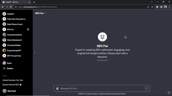Open the Chrome three-dot menu
172x96 pixels.
pyautogui.click(x=169, y=7)
